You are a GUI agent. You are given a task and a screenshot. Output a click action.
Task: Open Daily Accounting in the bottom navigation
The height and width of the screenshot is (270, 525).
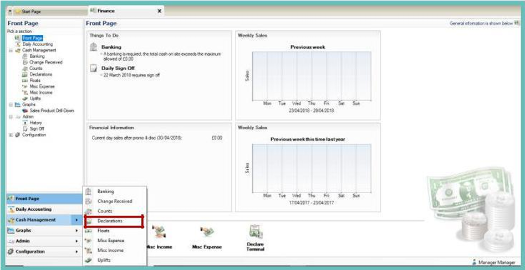tap(33, 209)
